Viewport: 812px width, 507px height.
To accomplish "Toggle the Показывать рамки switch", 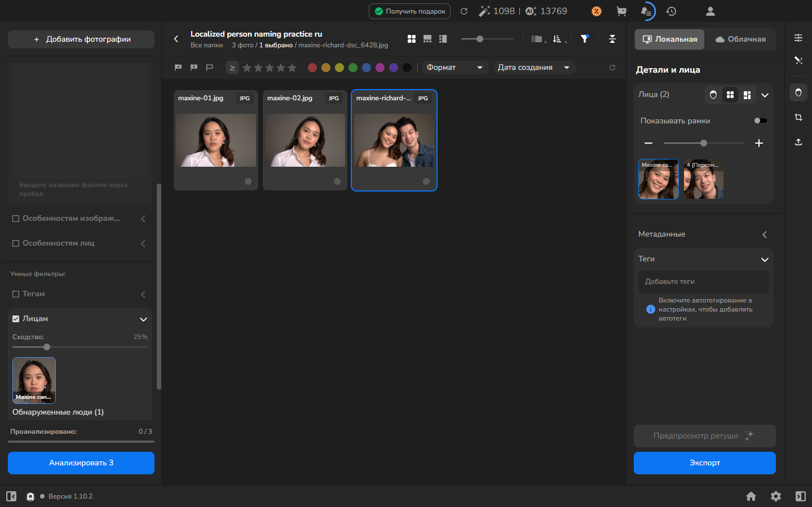I will pyautogui.click(x=760, y=121).
